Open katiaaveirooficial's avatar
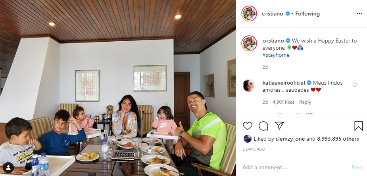The width and height of the screenshot is (367, 176). (249, 85)
